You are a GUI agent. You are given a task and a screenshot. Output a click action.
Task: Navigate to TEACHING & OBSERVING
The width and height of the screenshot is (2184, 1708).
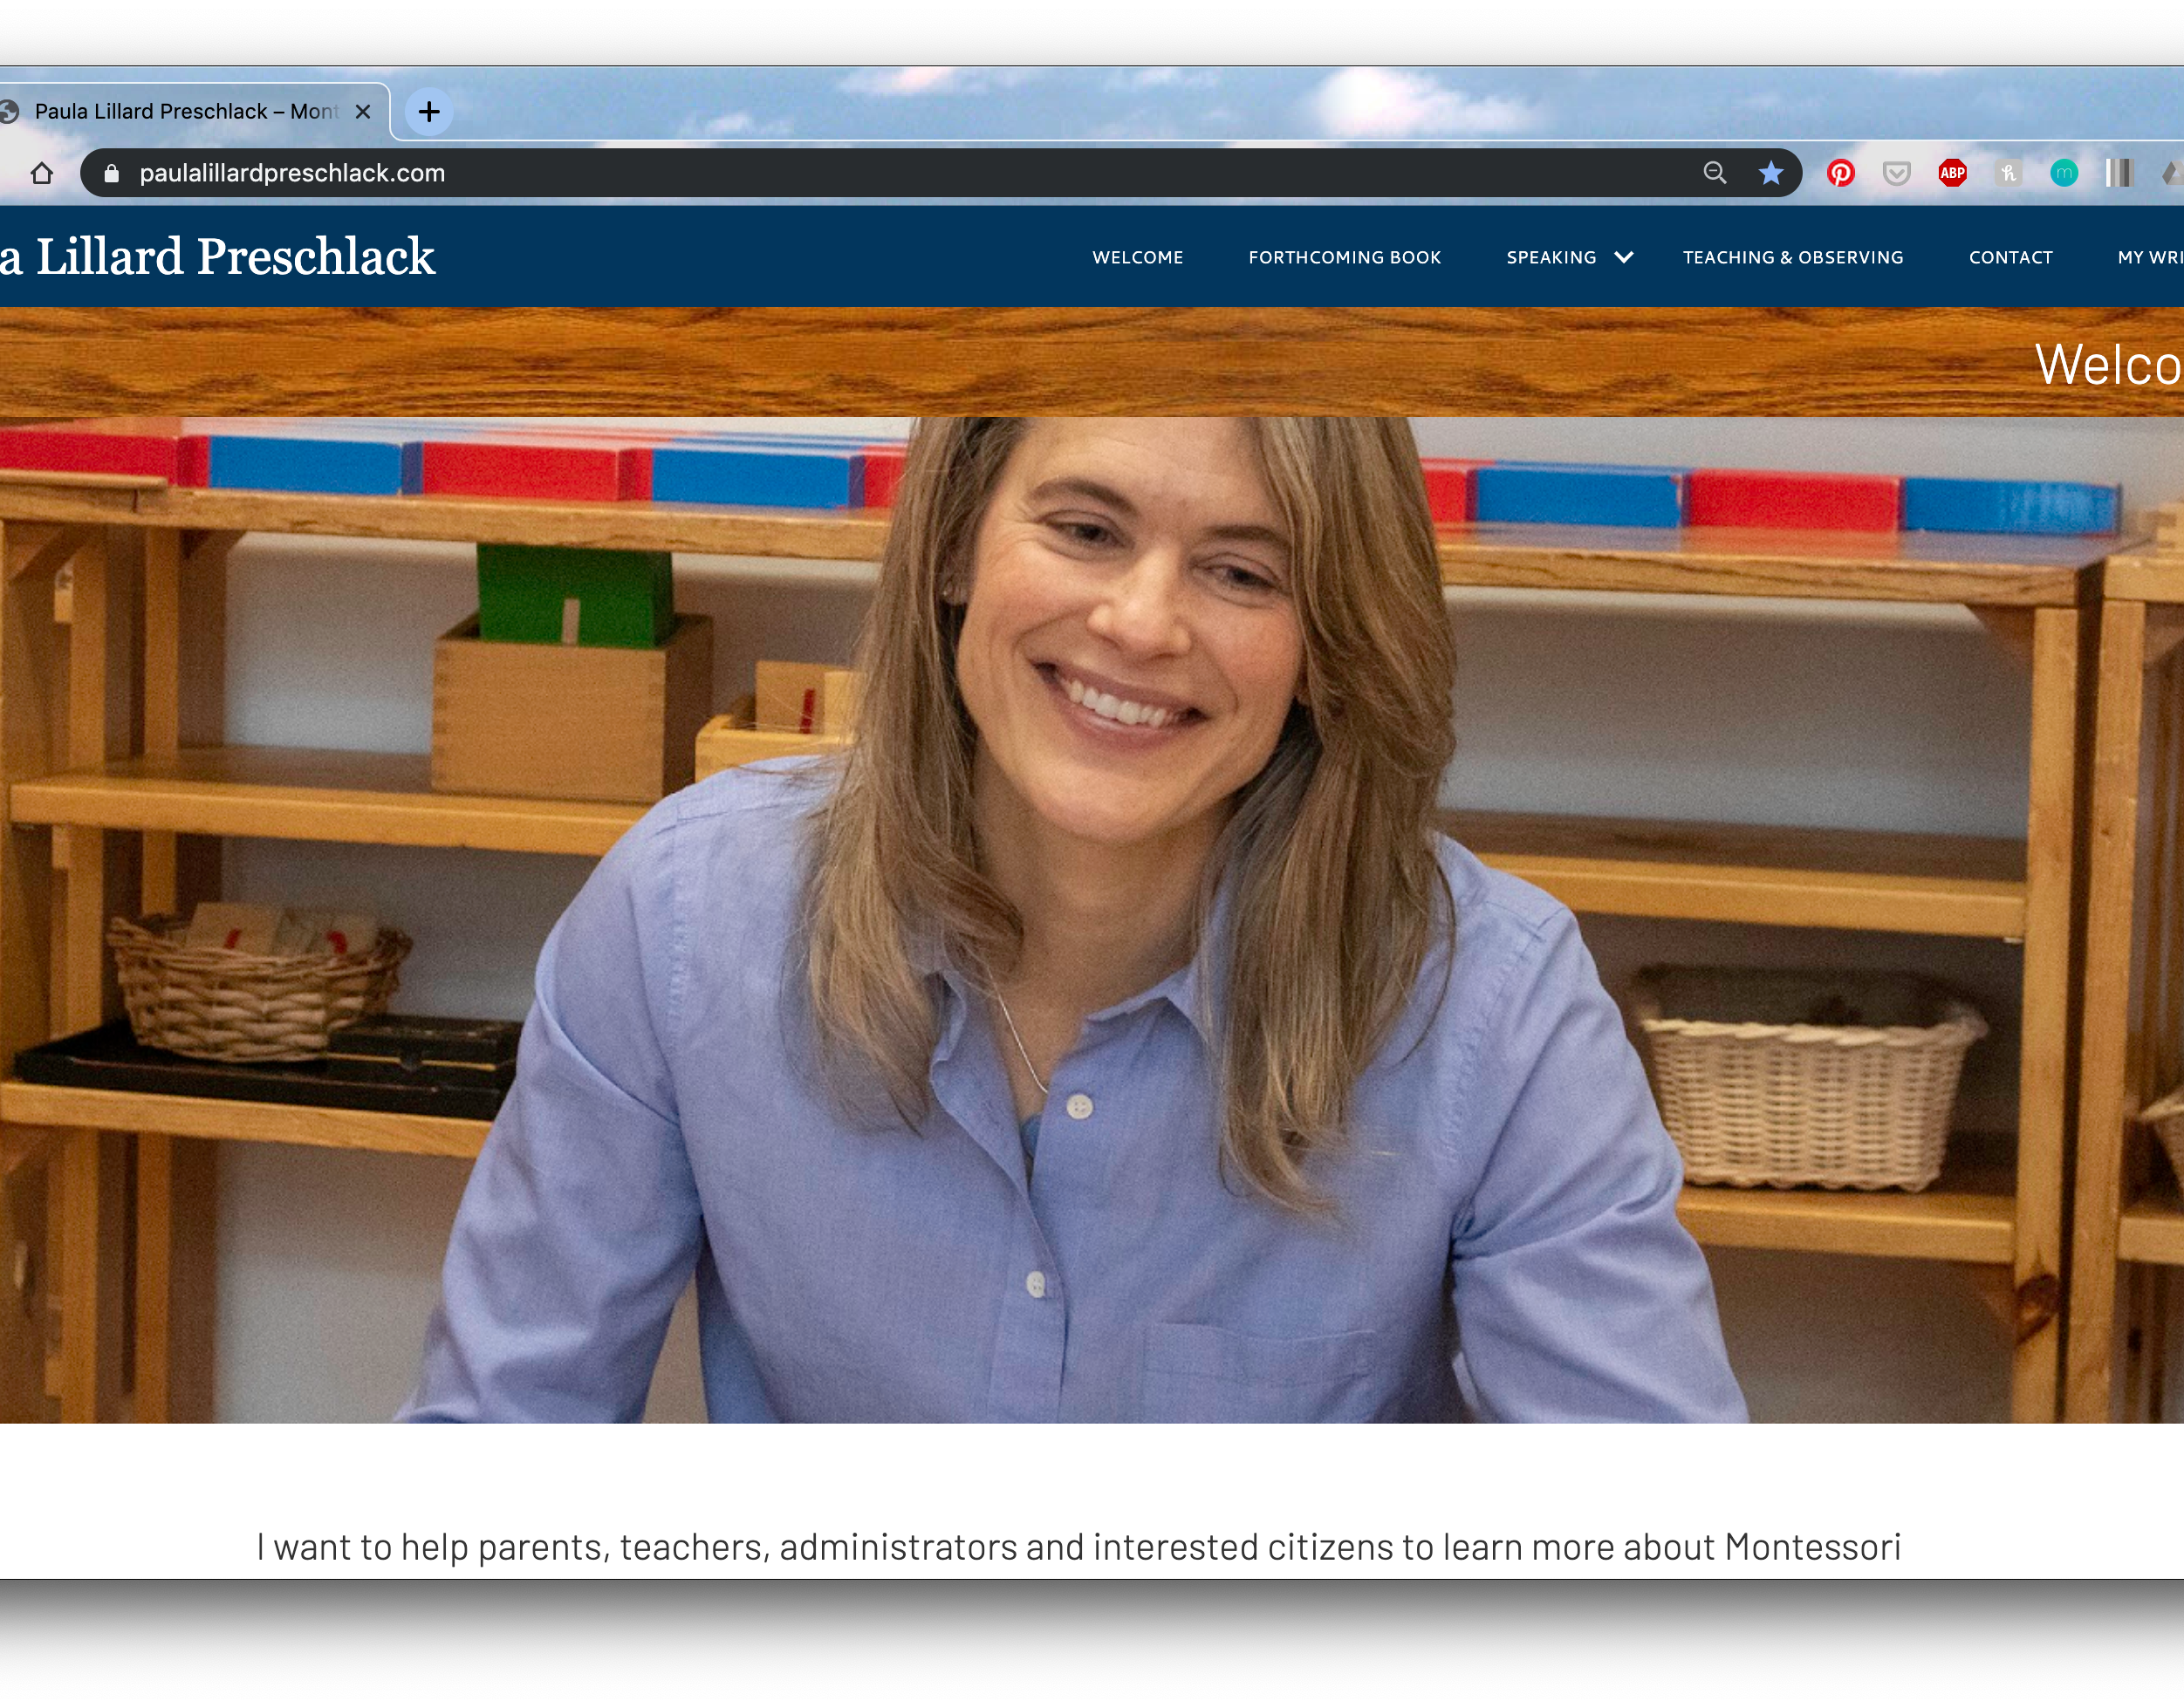(x=1793, y=257)
